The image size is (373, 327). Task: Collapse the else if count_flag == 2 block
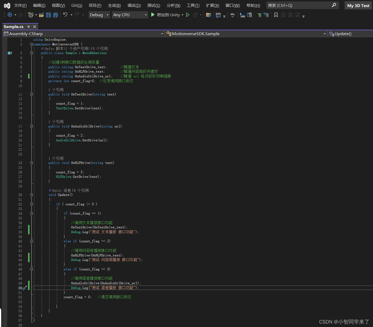(x=31, y=241)
